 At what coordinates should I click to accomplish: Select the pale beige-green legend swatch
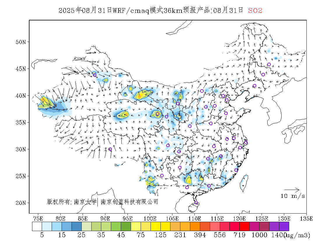[86, 226]
